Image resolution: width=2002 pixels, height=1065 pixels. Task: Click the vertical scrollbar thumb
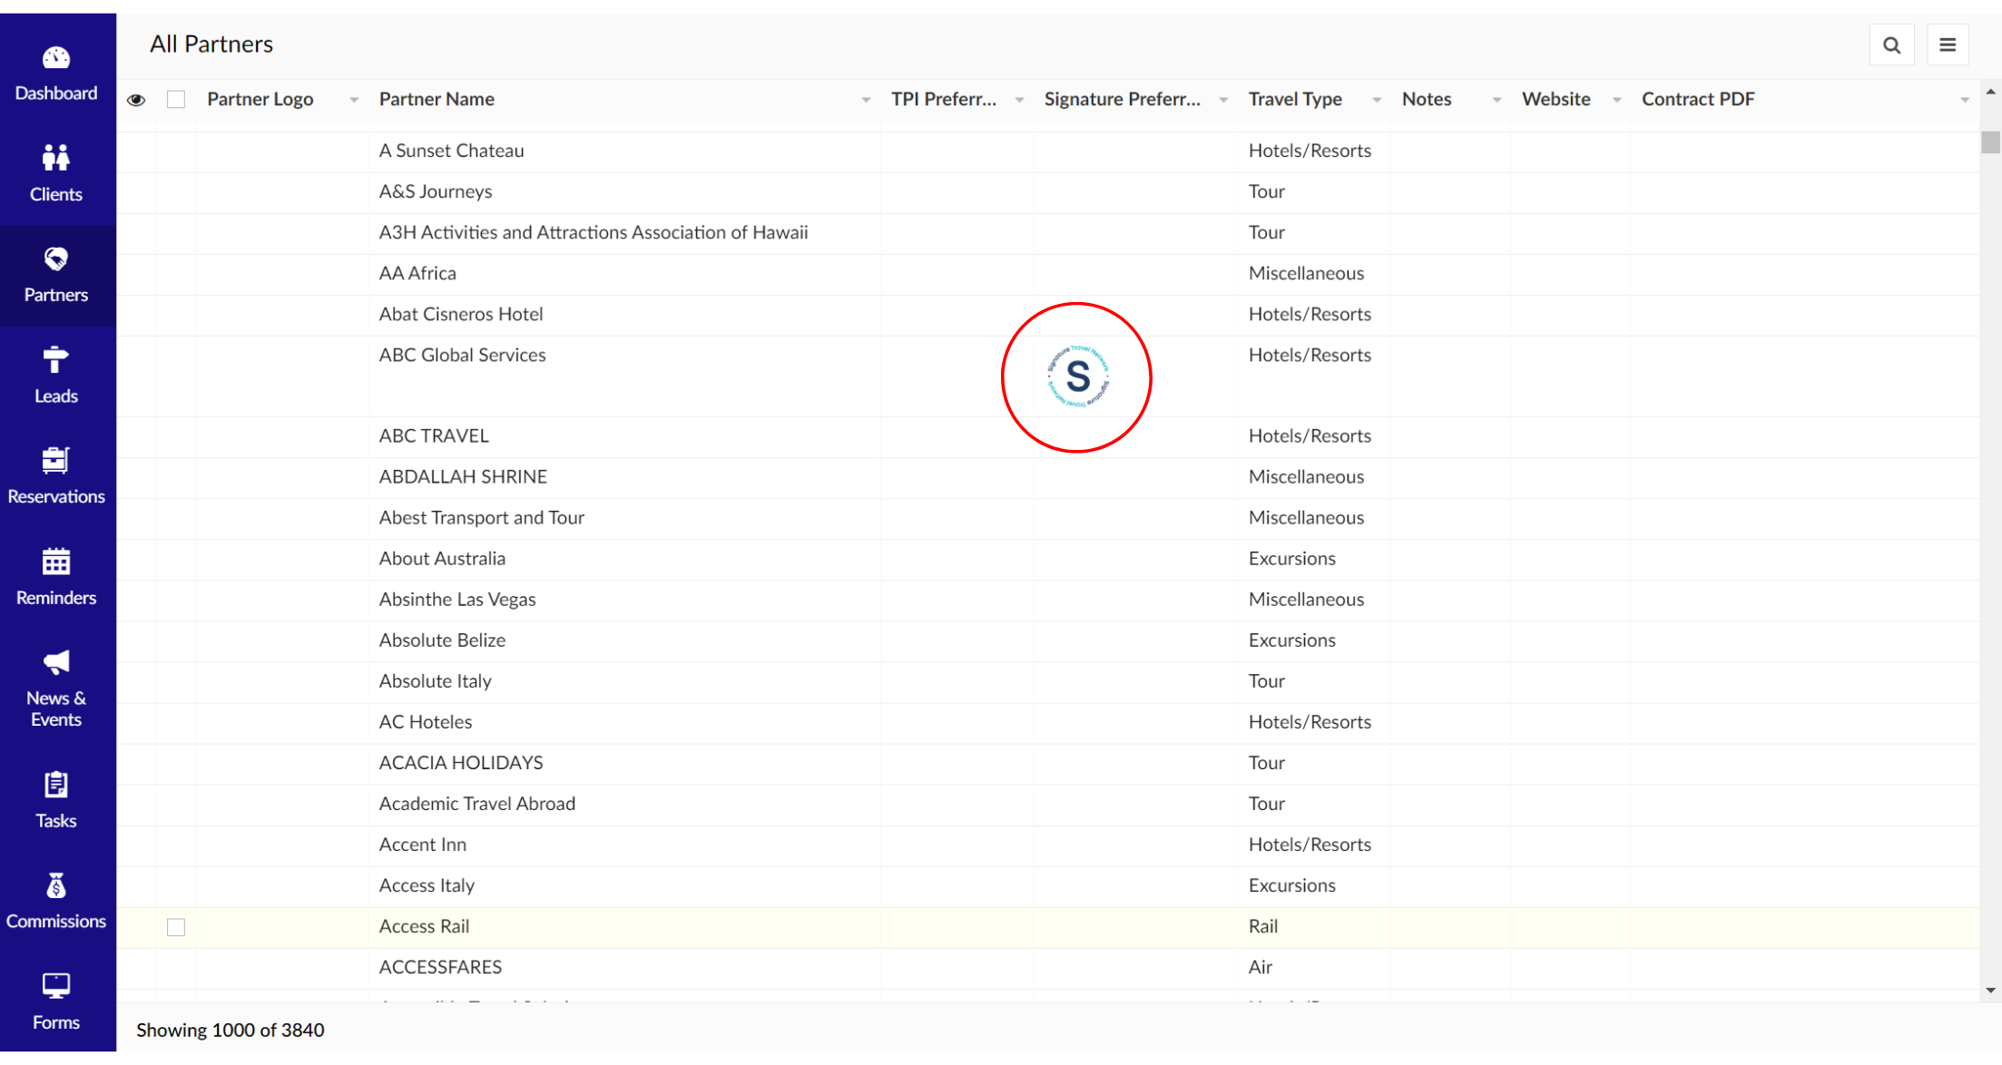point(1990,142)
